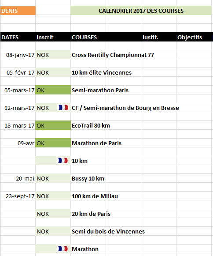This screenshot has width=213, height=256.
Task: Click the French flag beside Bourg en Bresse
Action: click(x=63, y=107)
